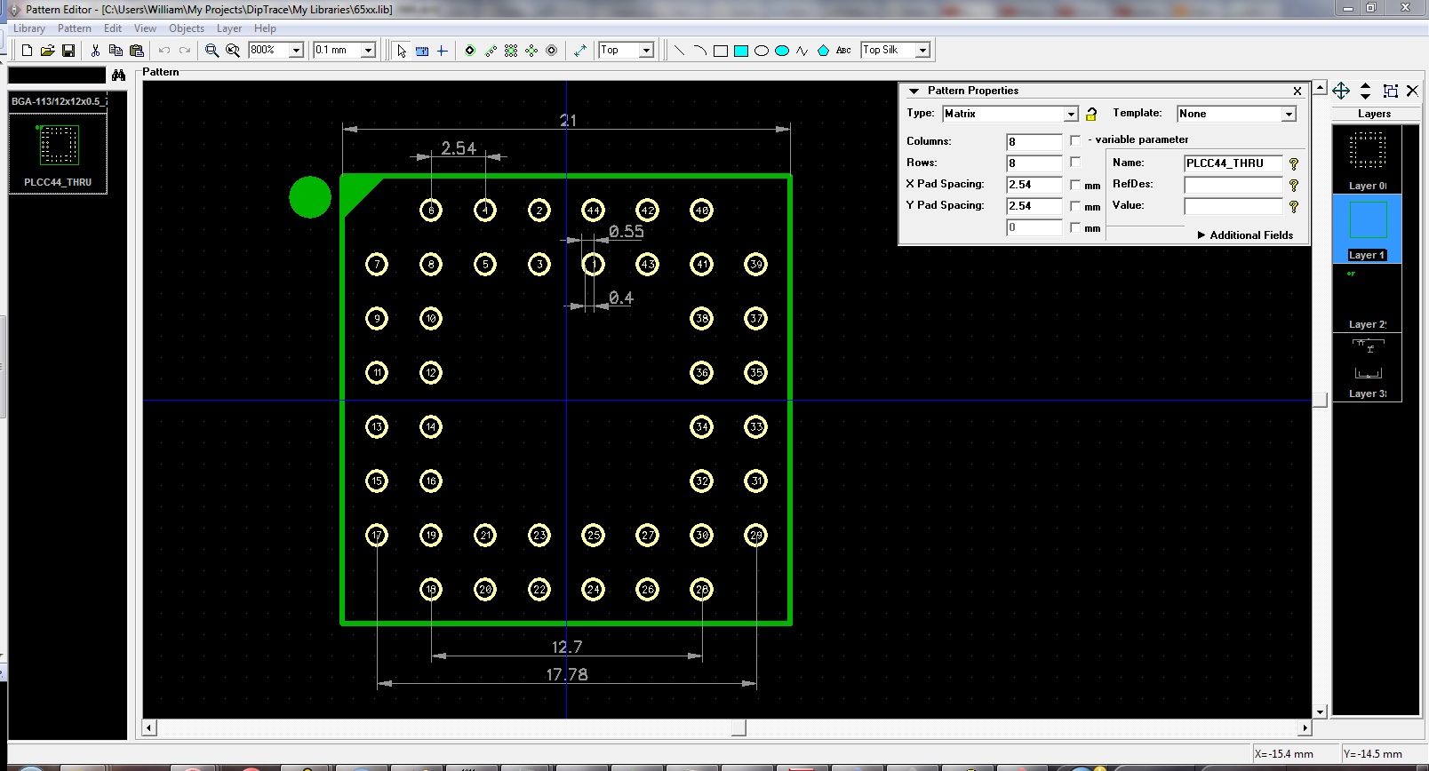Enable the X Pad Spacing checkbox
Image resolution: width=1429 pixels, height=771 pixels.
[x=1075, y=185]
